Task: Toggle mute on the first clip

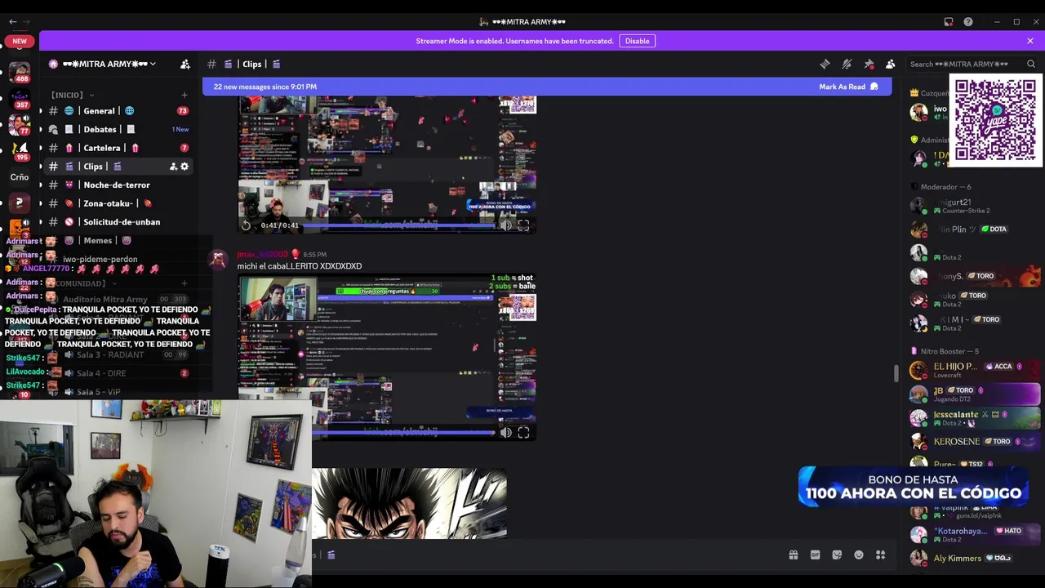Action: click(x=505, y=225)
